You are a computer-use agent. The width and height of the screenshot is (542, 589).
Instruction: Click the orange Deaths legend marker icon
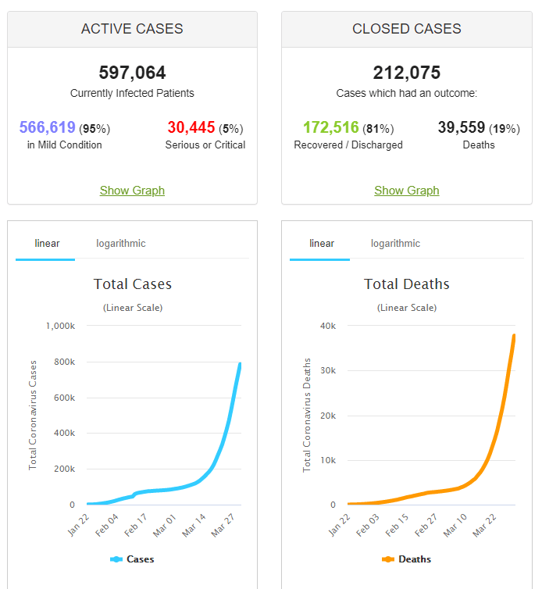point(388,559)
